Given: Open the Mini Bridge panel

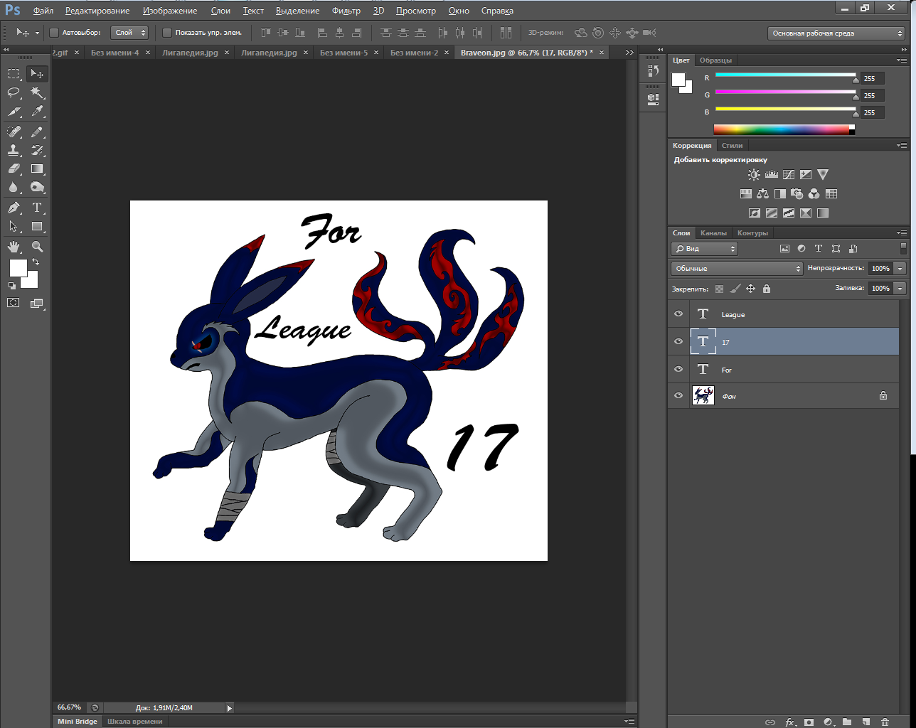Looking at the screenshot, I should [x=77, y=722].
